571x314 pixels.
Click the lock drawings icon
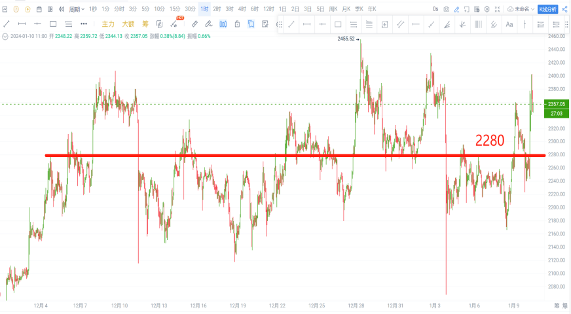coord(237,24)
